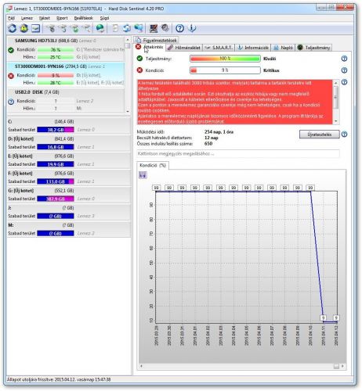Open the Napló tab
Screen dimensions: 362x391
point(284,48)
